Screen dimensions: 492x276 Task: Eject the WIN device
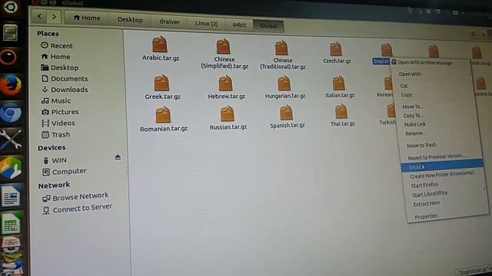pos(118,157)
